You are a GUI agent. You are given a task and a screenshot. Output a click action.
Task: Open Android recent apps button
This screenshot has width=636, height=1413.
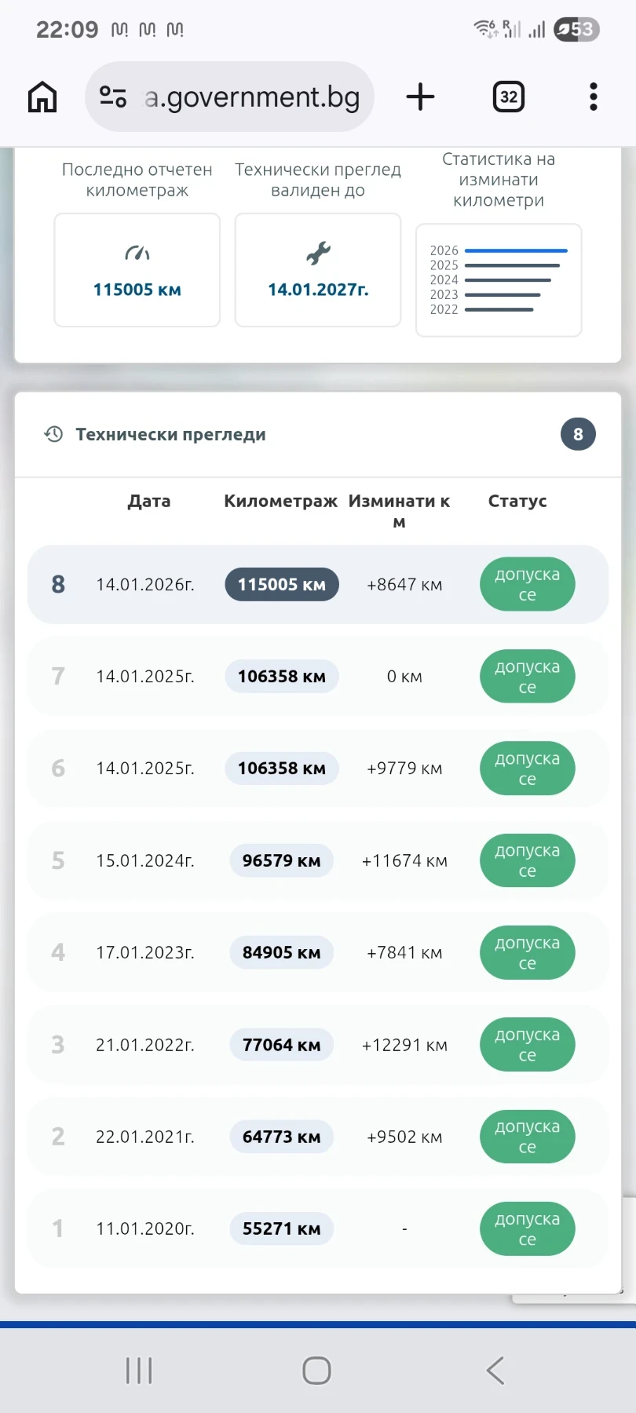(139, 1371)
